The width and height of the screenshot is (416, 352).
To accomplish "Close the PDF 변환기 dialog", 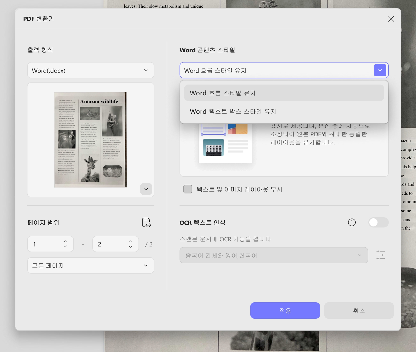I will pos(391,19).
